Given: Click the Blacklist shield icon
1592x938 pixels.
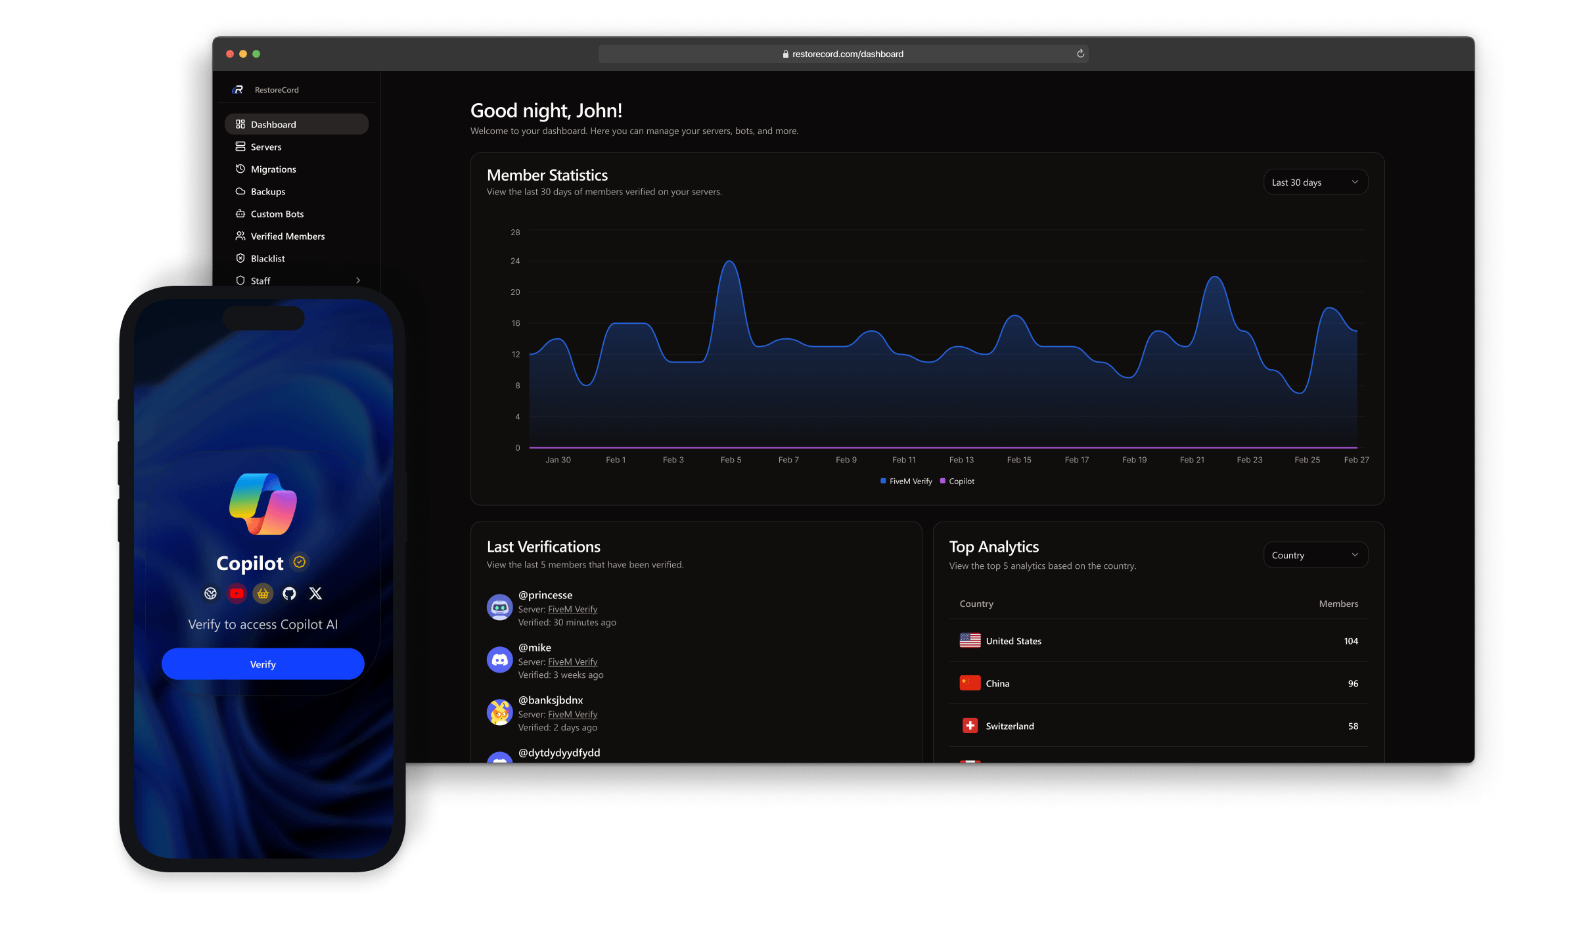Looking at the screenshot, I should click(240, 258).
